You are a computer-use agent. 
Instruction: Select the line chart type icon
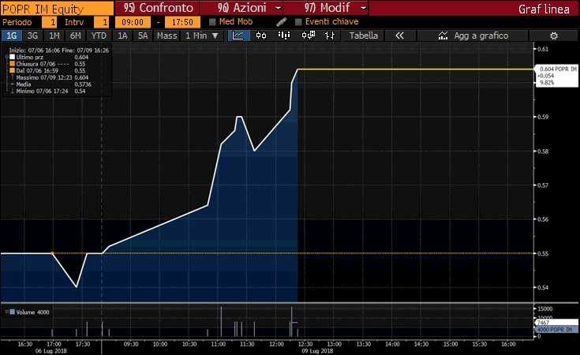(237, 35)
